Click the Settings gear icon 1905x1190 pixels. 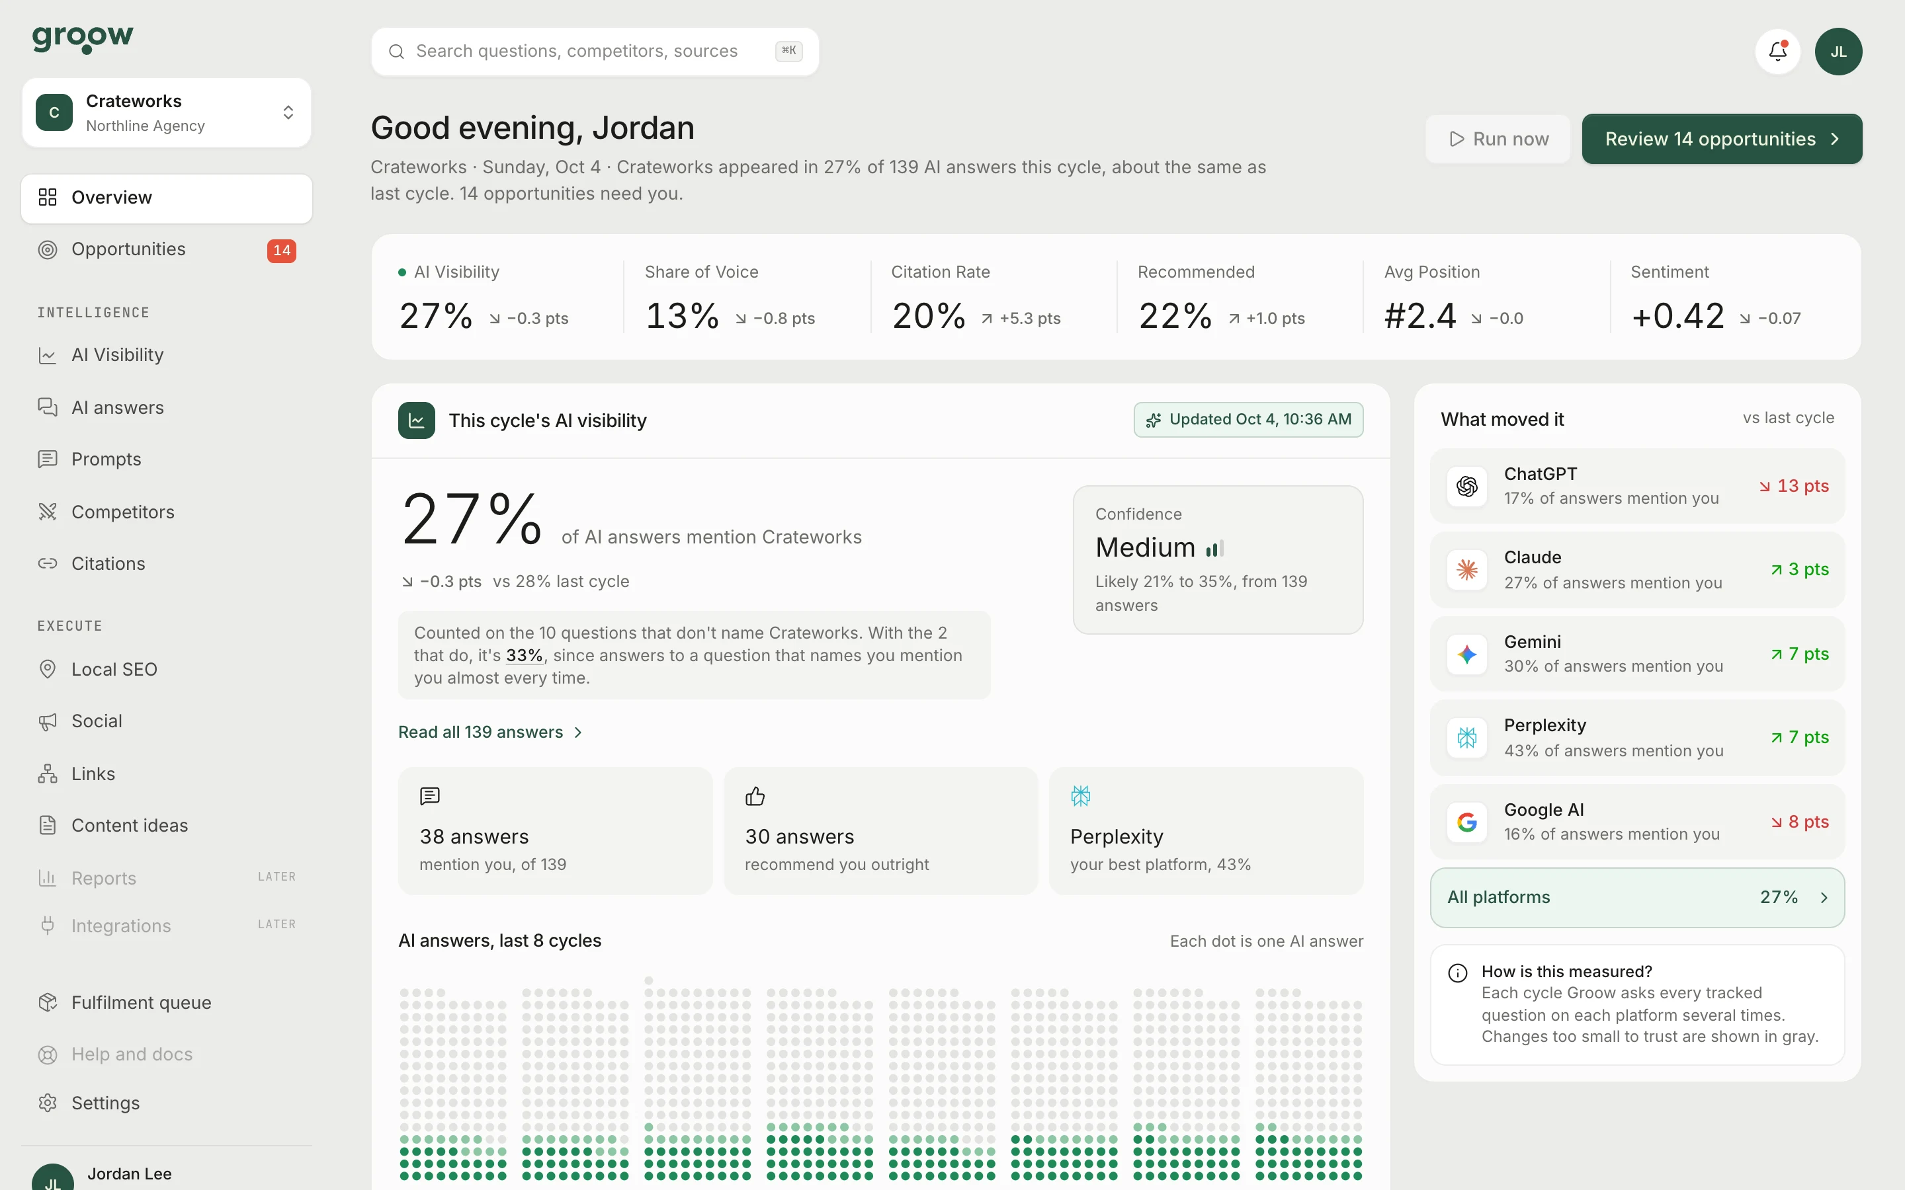coord(48,1103)
